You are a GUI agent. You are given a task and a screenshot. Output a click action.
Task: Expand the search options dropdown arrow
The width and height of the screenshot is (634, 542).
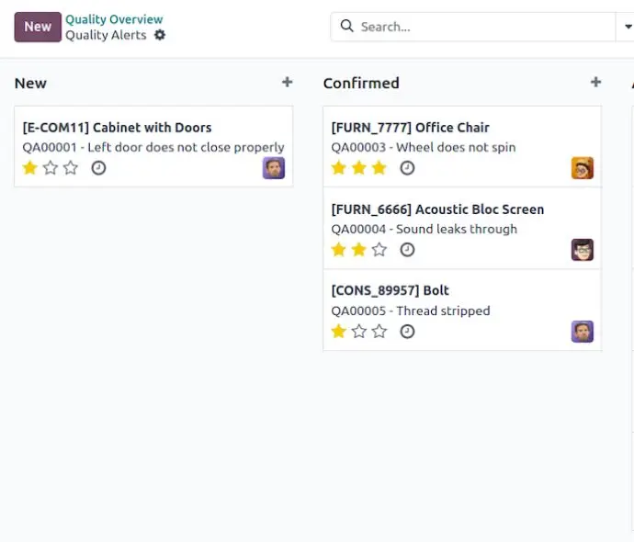click(628, 27)
